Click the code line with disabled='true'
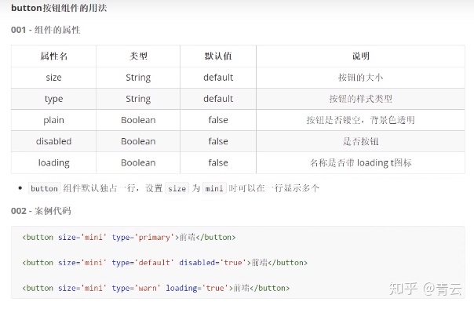Screen dimensions: 474x309 coord(165,263)
